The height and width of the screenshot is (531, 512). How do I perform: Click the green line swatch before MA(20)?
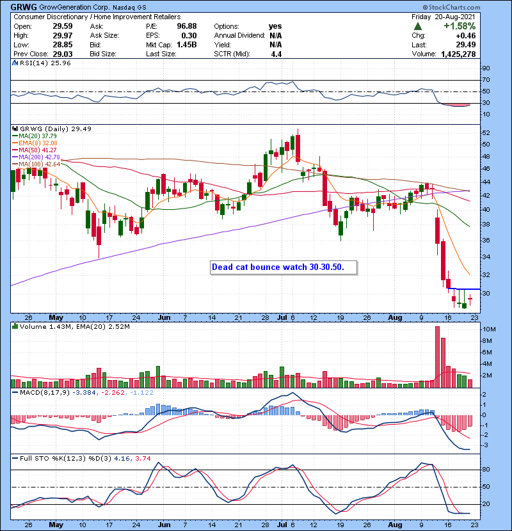pyautogui.click(x=15, y=136)
